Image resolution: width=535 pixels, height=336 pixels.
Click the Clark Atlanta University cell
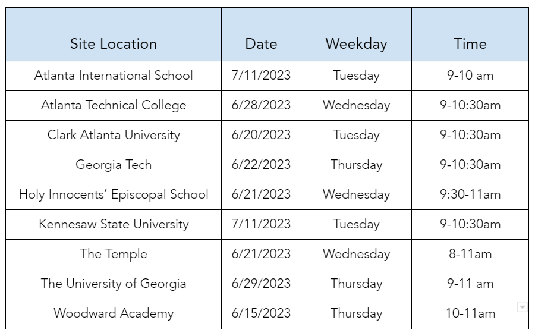pyautogui.click(x=114, y=135)
